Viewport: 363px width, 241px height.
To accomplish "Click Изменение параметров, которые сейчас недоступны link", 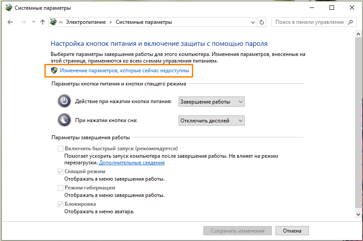I will pyautogui.click(x=125, y=70).
